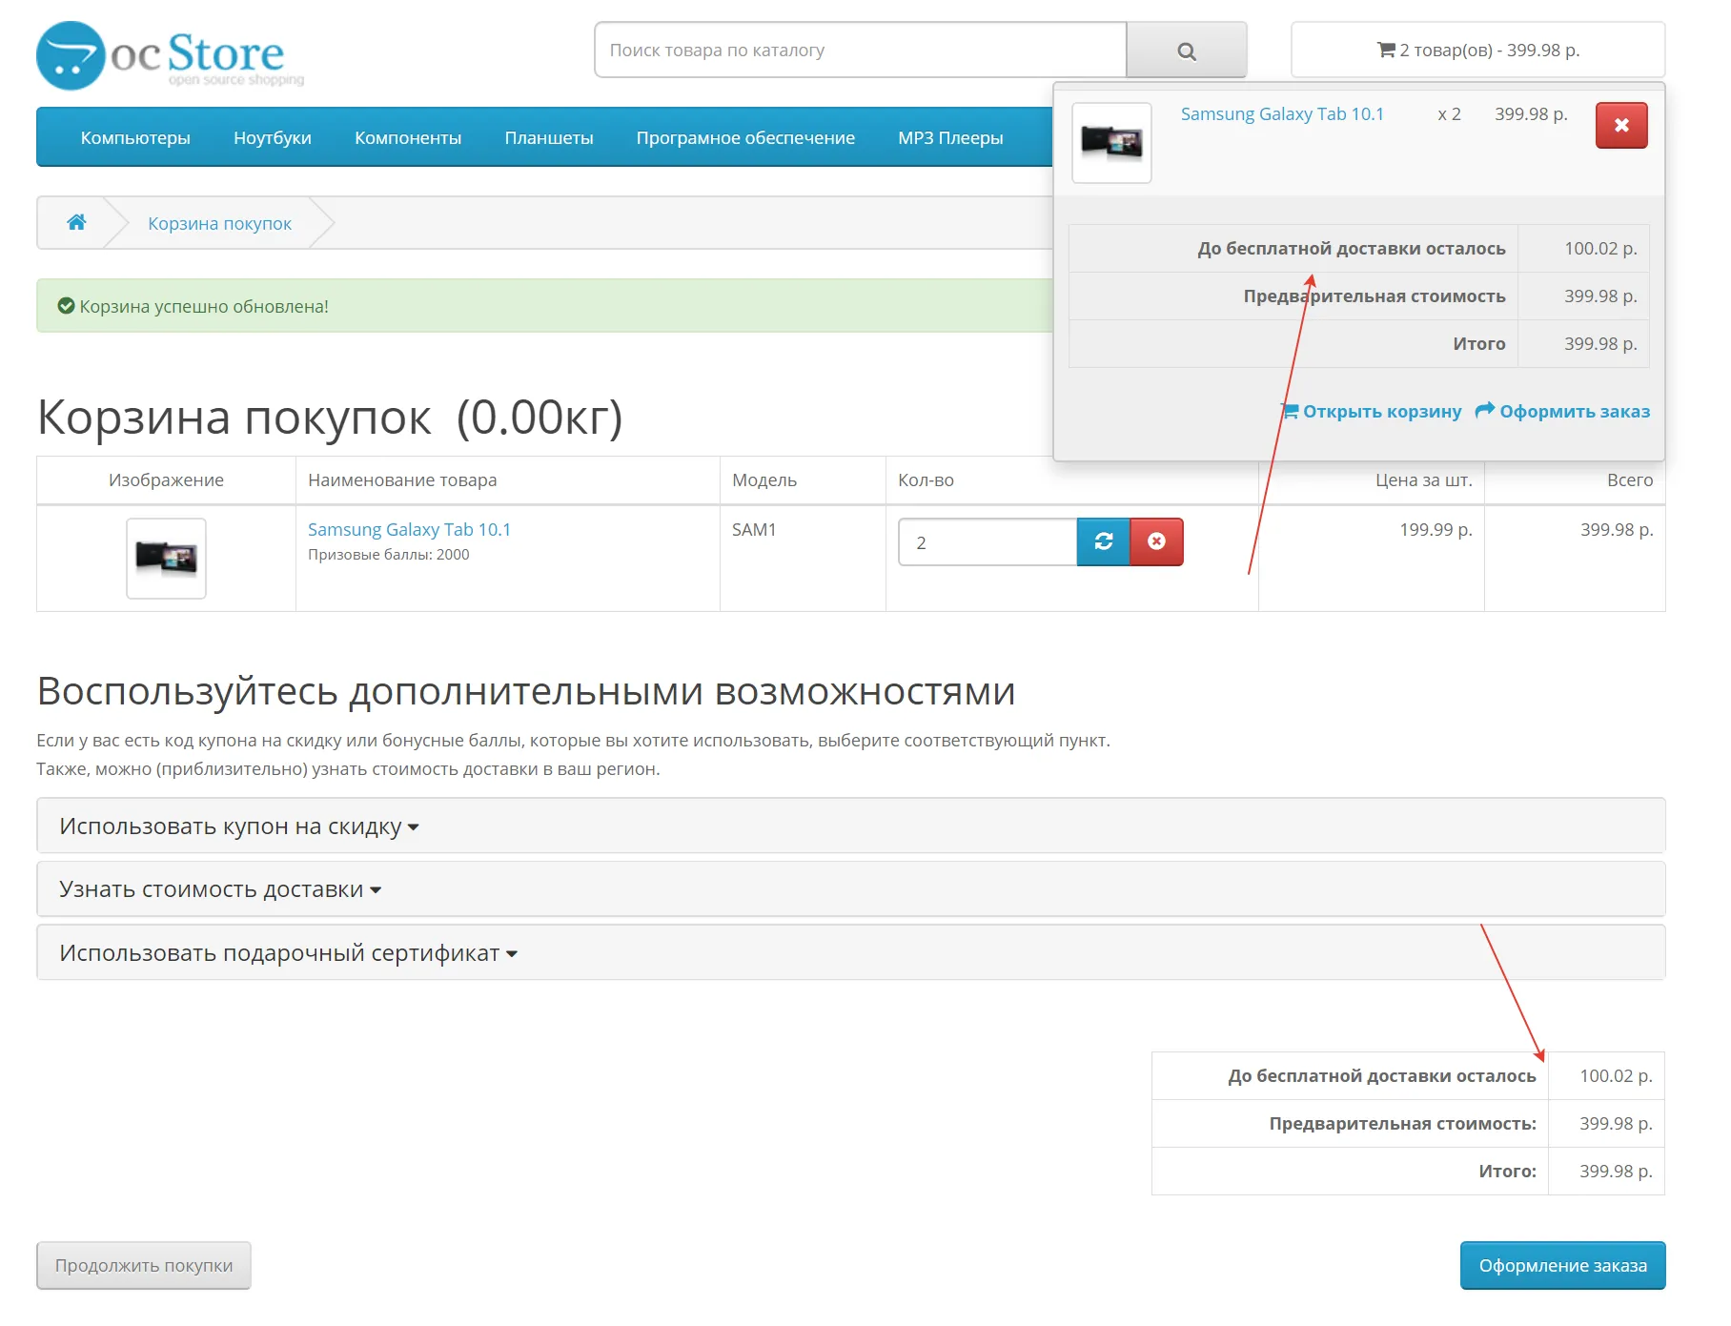The width and height of the screenshot is (1731, 1326).
Task: Expand the gift certificate section
Action: 287,952
